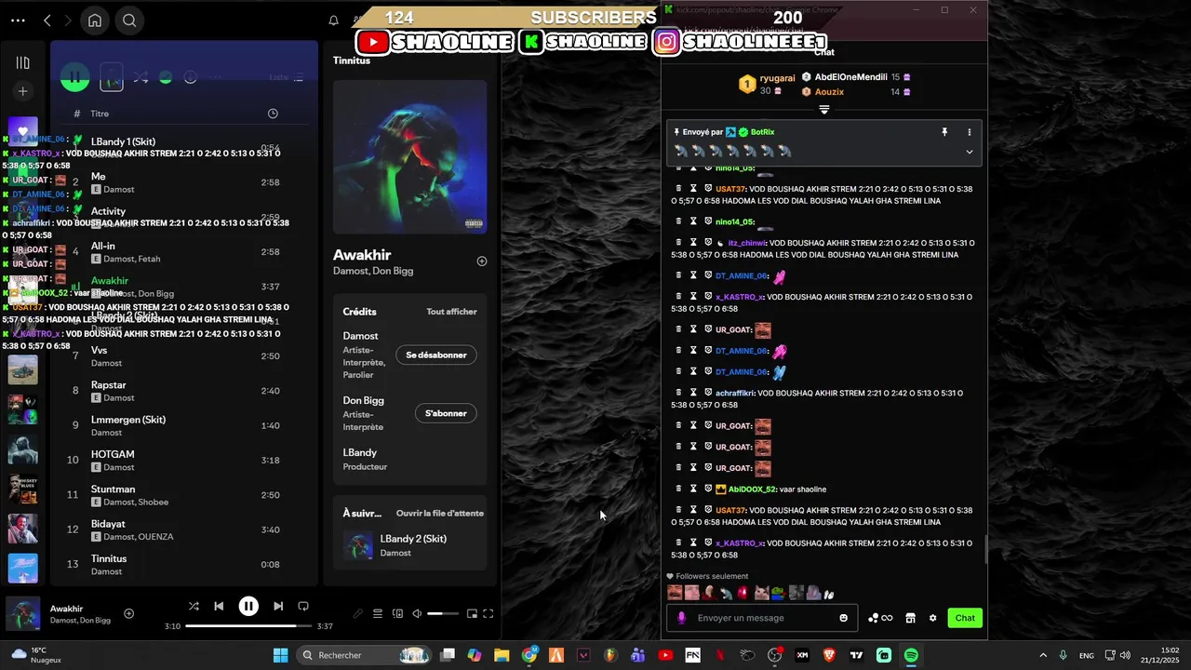1191x670 pixels.
Task: Expand the pinned message chevron
Action: click(x=969, y=152)
